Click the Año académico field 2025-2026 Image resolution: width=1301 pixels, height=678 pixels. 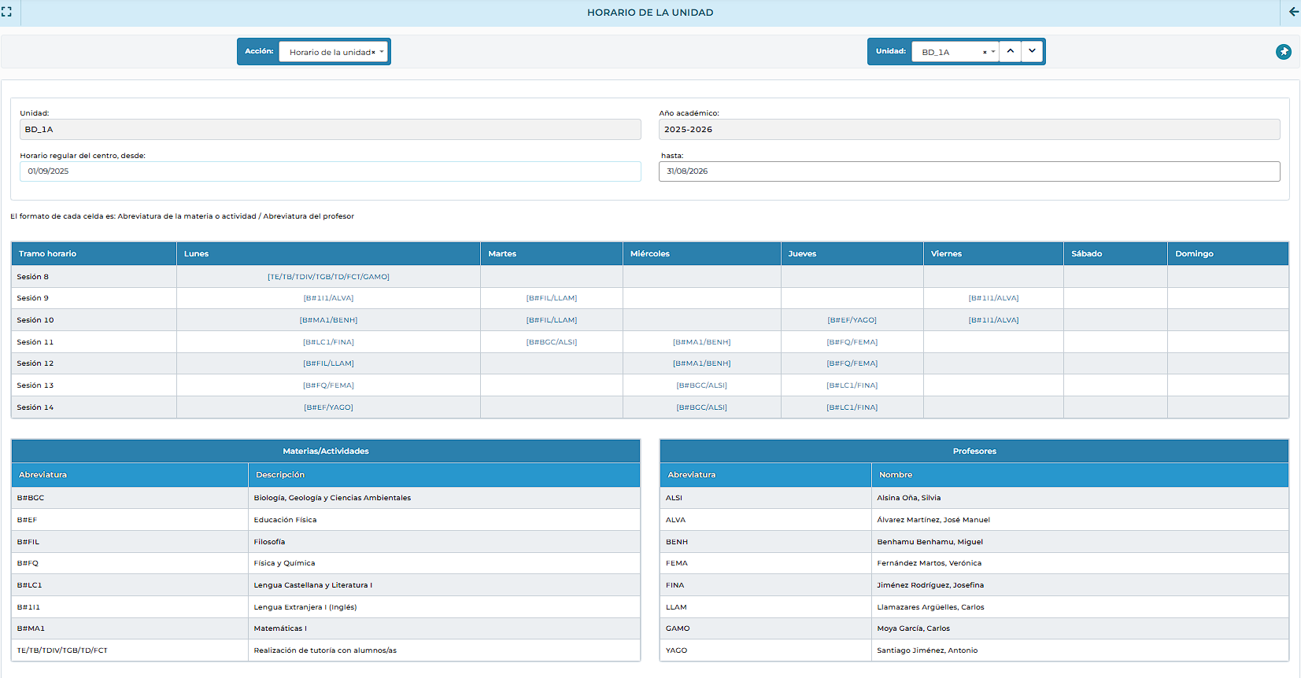coord(969,130)
